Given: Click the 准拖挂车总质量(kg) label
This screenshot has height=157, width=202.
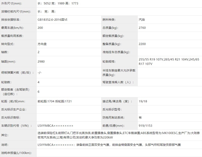Looking at the screenshot, I should 116,52.
